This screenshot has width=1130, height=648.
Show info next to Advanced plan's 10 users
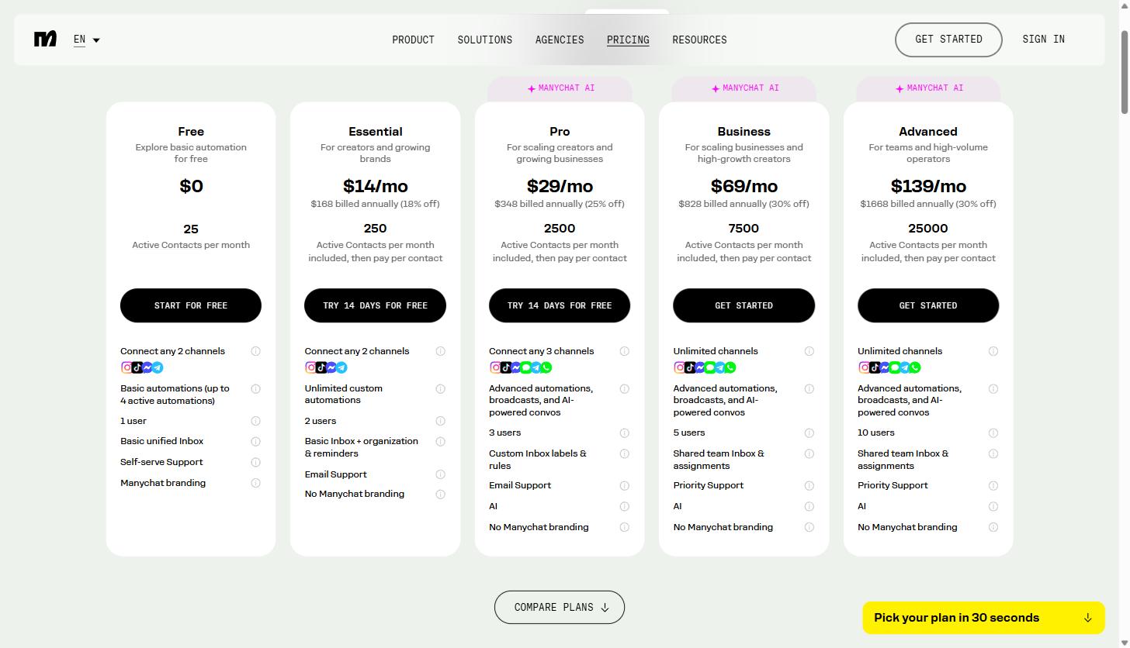993,433
